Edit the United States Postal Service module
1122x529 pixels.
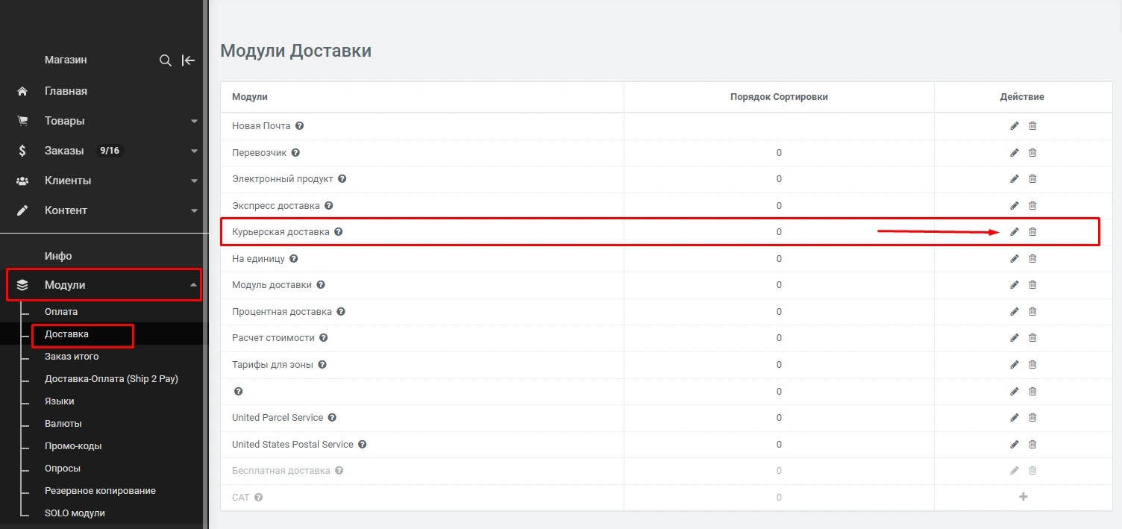[x=1014, y=445]
